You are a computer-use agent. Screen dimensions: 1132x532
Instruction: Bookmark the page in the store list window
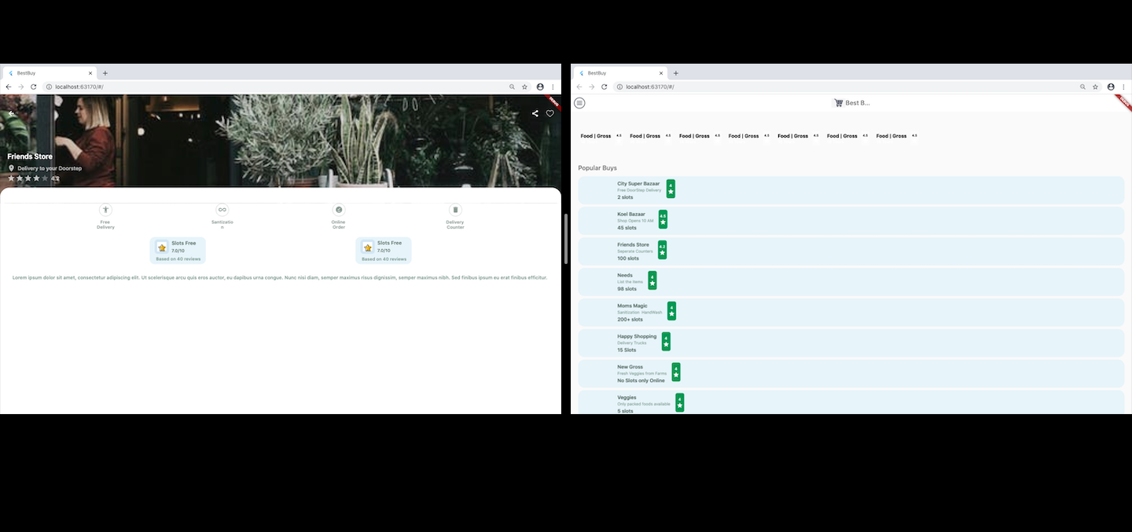pyautogui.click(x=1095, y=86)
